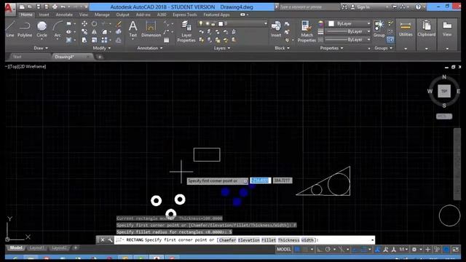Select the Arc tool
This screenshot has height=262, width=466.
click(x=58, y=29)
